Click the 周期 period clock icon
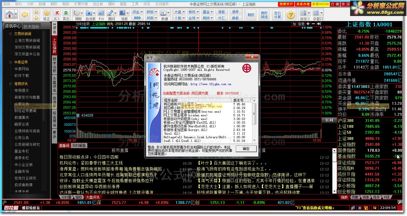The image size is (407, 216). [x=77, y=13]
